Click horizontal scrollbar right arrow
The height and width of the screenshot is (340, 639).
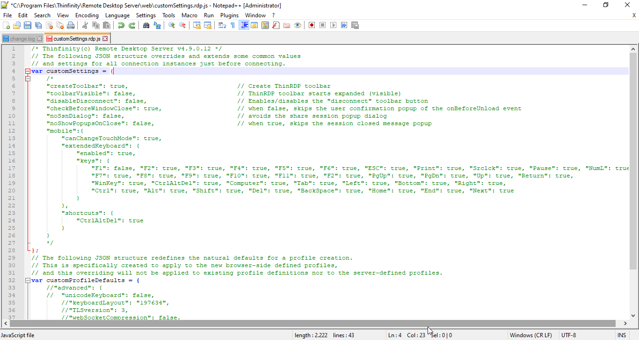(x=625, y=323)
